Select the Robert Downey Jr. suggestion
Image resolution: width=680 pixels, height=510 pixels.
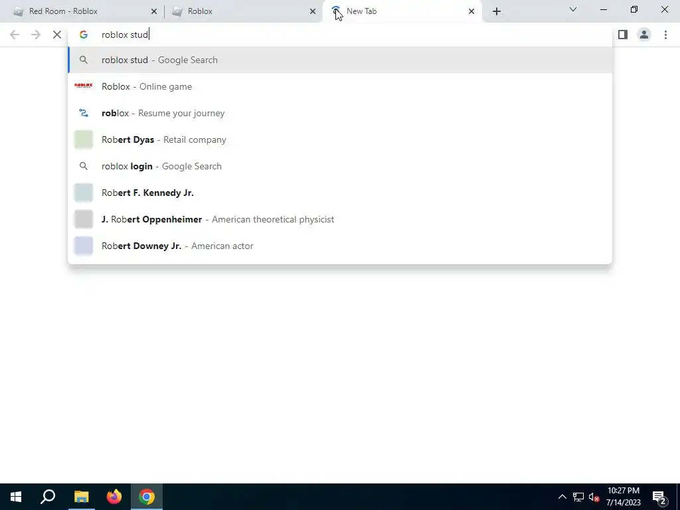341,246
